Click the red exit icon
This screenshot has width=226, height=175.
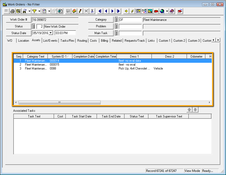pyautogui.click(x=180, y=11)
